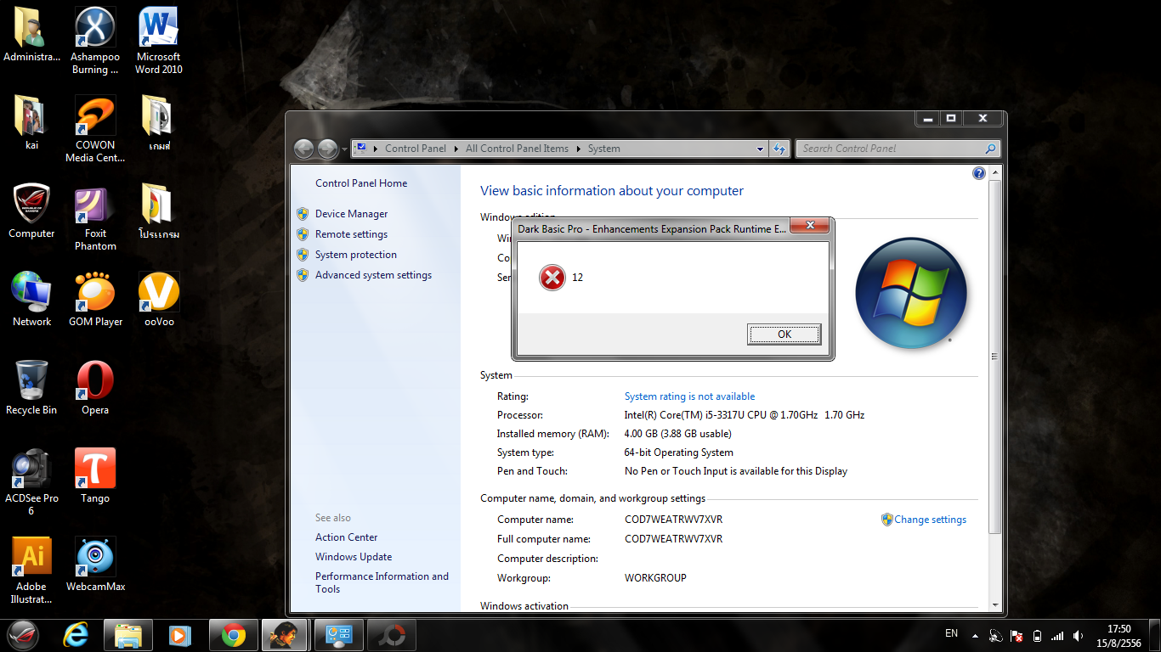The image size is (1161, 652).
Task: Launch the Opera browser shortcut
Action: pyautogui.click(x=95, y=388)
